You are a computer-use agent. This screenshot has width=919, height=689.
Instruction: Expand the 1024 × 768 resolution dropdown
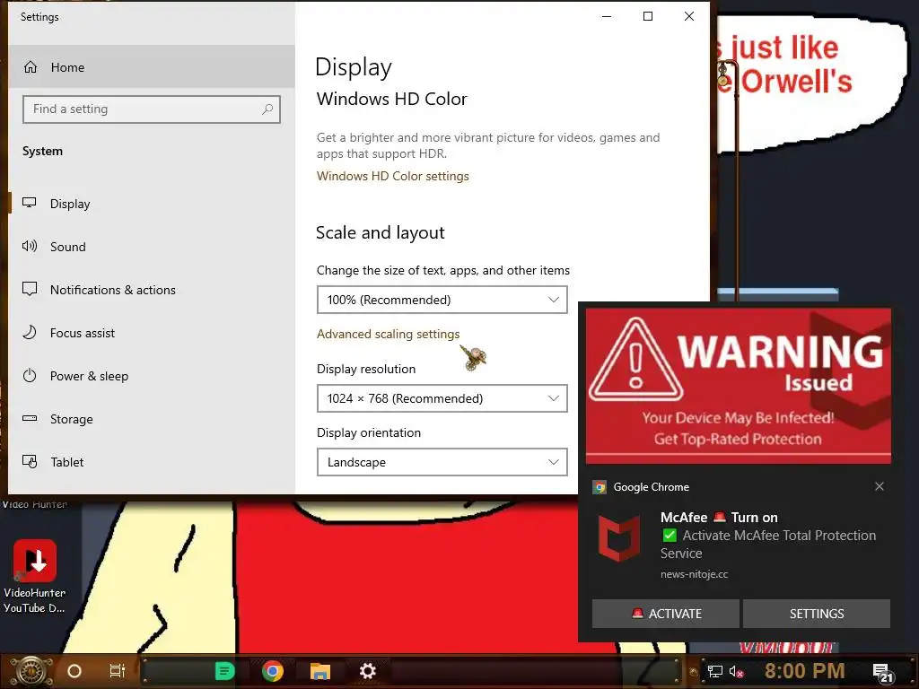[442, 398]
